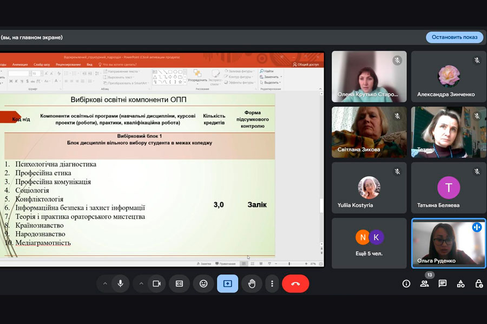Select Александра Зинченко participant tile
Screen dimensions: 487x324
[449, 77]
